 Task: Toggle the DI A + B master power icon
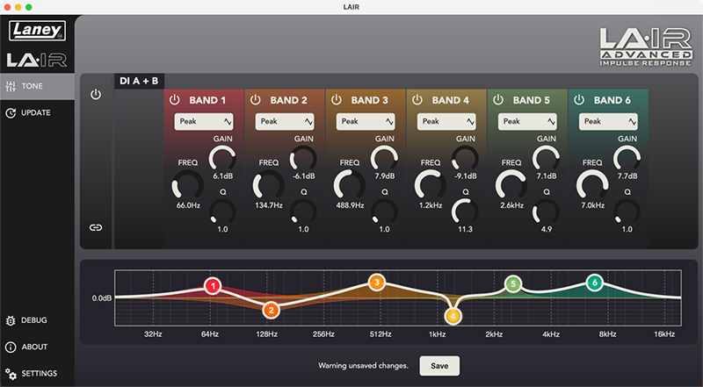(96, 94)
